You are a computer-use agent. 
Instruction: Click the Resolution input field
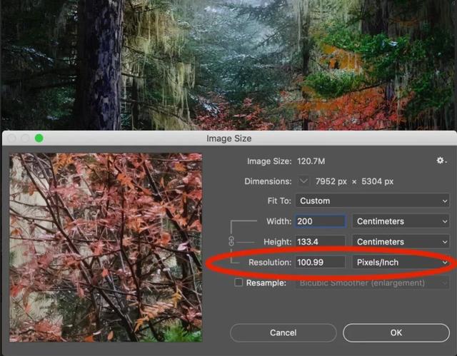(x=321, y=263)
